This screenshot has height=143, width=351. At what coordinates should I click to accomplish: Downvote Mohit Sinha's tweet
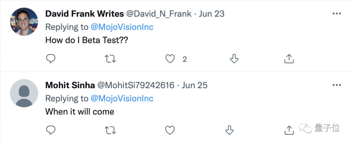[x=229, y=130]
